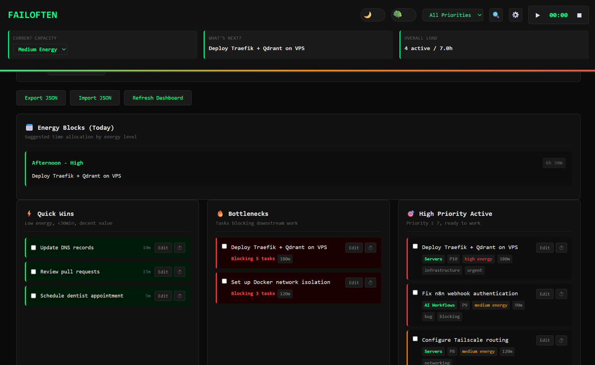
Task: Tick the Update DNS records checkbox
Action: tap(34, 247)
